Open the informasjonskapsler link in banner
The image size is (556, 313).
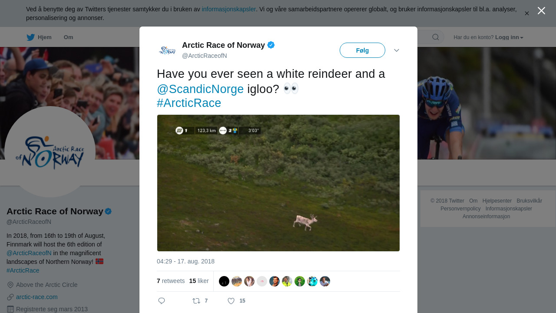point(228,9)
